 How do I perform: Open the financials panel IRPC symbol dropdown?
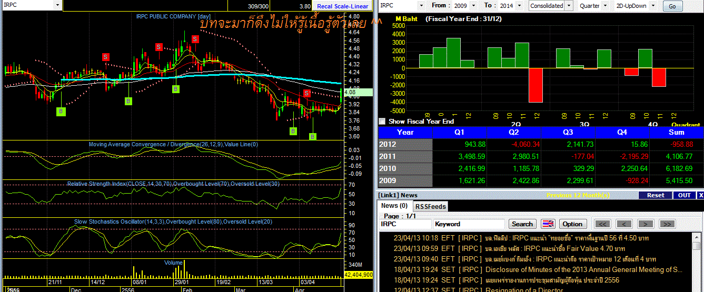(421, 5)
